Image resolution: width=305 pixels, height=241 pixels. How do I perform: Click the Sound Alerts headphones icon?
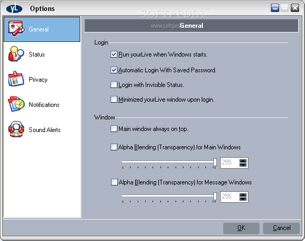click(x=16, y=129)
